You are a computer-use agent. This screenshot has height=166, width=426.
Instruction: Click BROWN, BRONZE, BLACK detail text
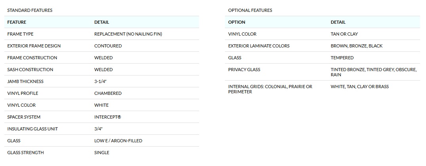pyautogui.click(x=356, y=46)
